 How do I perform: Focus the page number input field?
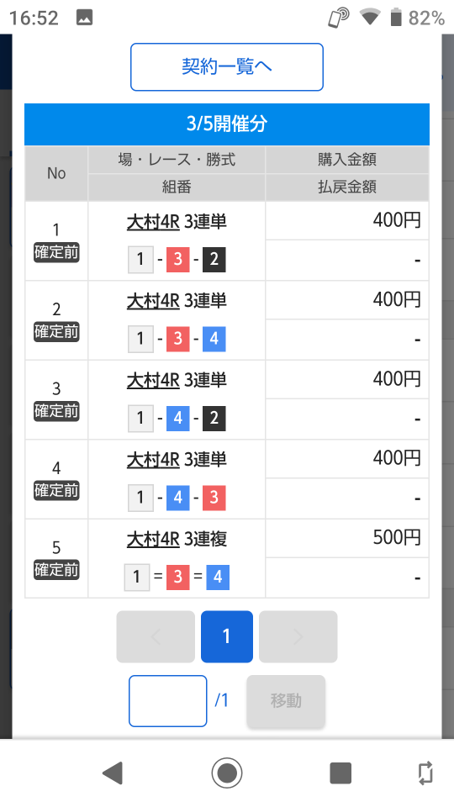[168, 701]
